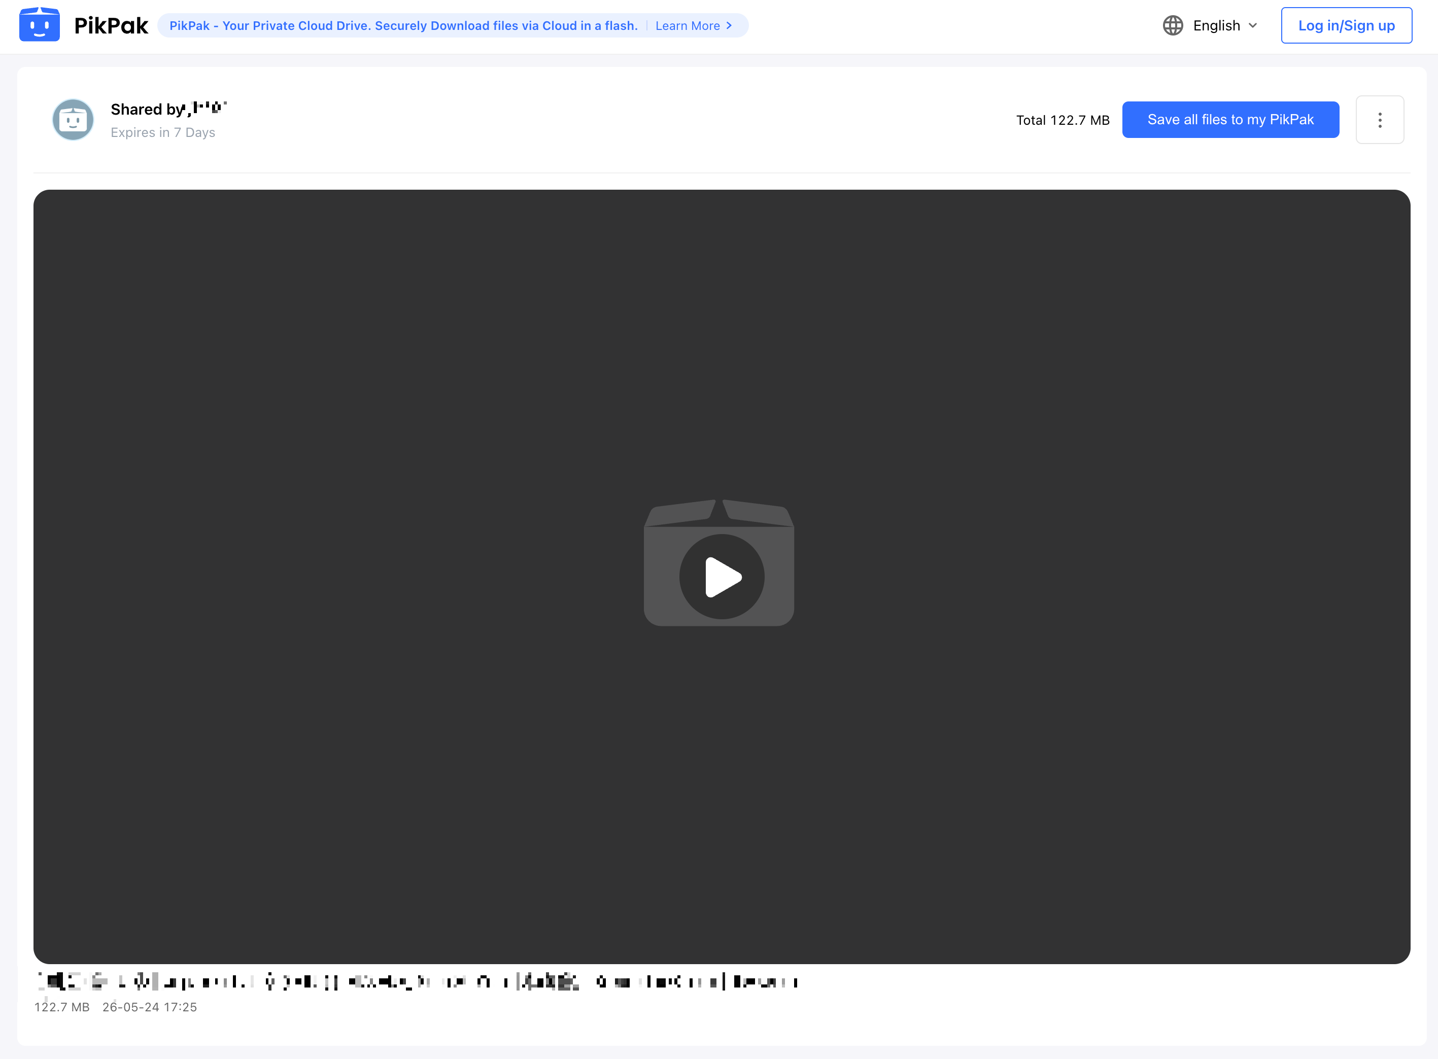This screenshot has height=1059, width=1438.
Task: Click the sharer's avatar icon
Action: coord(73,119)
